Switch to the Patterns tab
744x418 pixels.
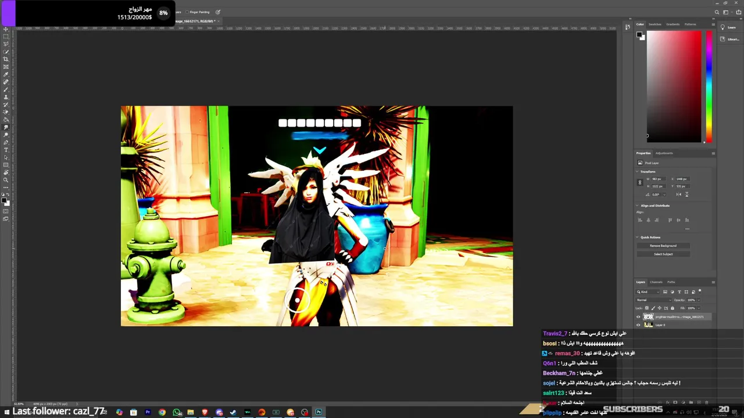pyautogui.click(x=690, y=24)
